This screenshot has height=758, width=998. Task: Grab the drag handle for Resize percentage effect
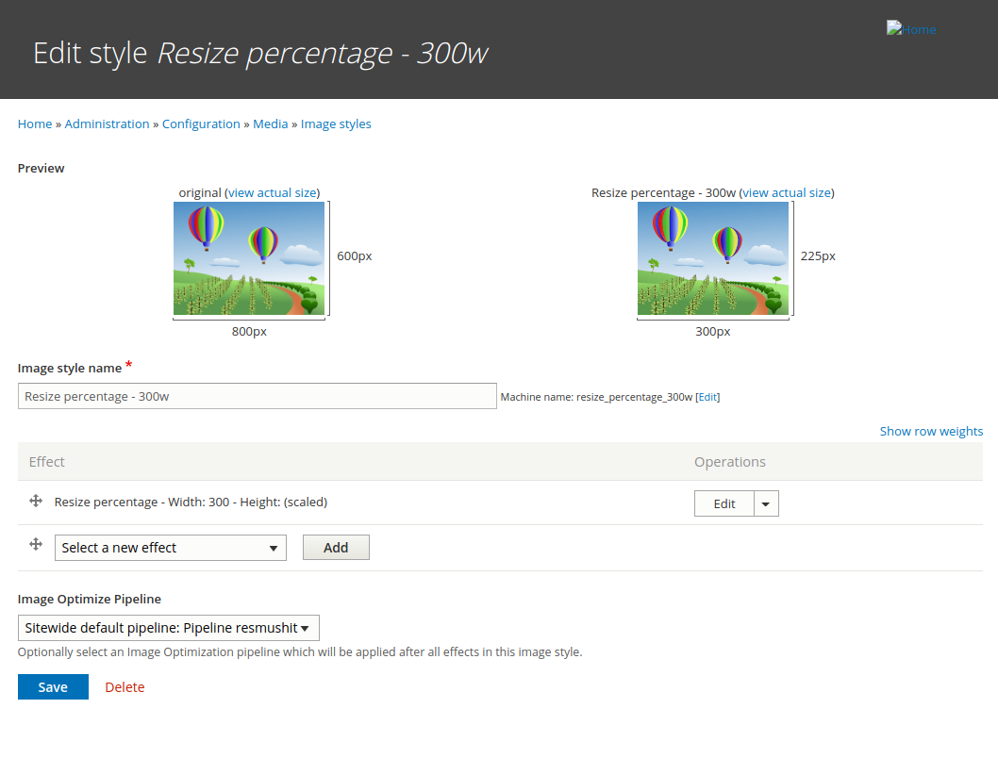(36, 502)
